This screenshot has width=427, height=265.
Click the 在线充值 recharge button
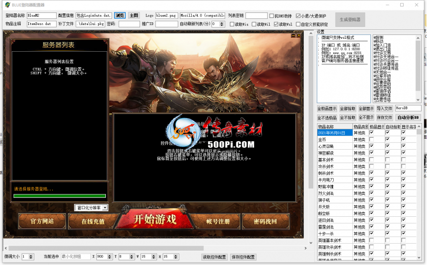pyautogui.click(x=93, y=221)
